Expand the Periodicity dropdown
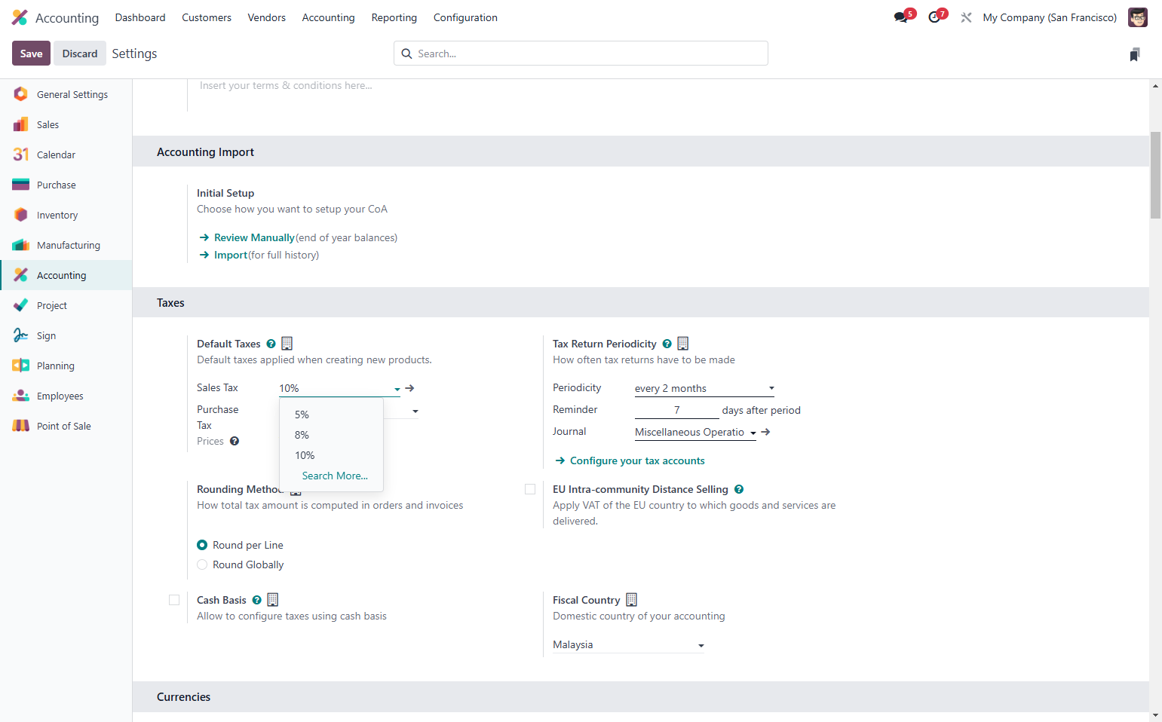This screenshot has width=1162, height=722. [704, 388]
